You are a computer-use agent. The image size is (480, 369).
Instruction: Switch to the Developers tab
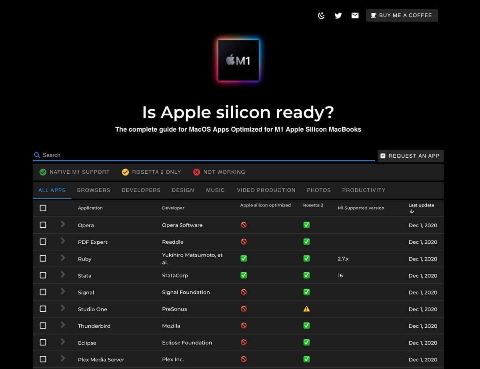click(141, 190)
